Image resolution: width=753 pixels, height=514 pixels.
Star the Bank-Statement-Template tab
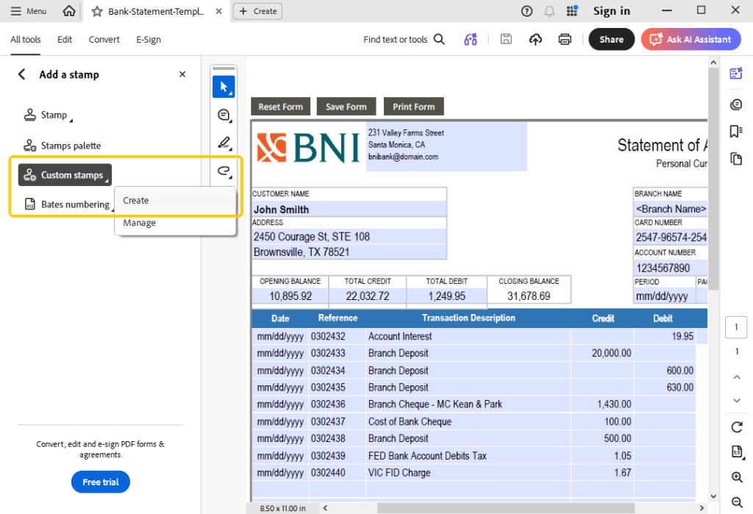click(x=97, y=12)
